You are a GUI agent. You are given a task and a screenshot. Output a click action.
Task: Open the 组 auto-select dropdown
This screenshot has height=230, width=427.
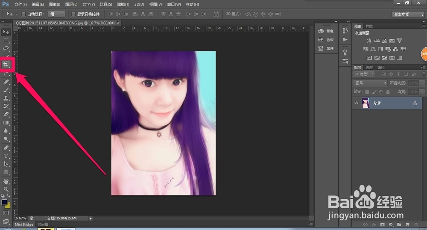coord(56,14)
